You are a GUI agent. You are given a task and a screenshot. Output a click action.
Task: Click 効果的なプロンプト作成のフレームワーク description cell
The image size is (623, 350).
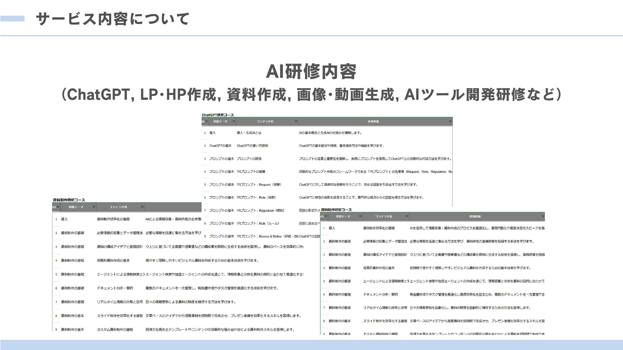[375, 172]
